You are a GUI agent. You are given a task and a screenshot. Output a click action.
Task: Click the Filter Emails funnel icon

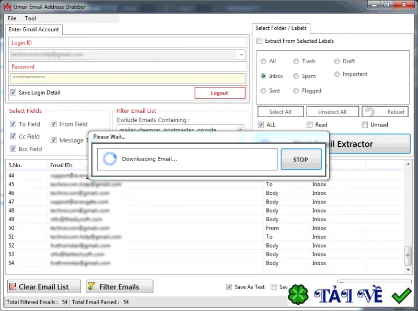[91, 286]
